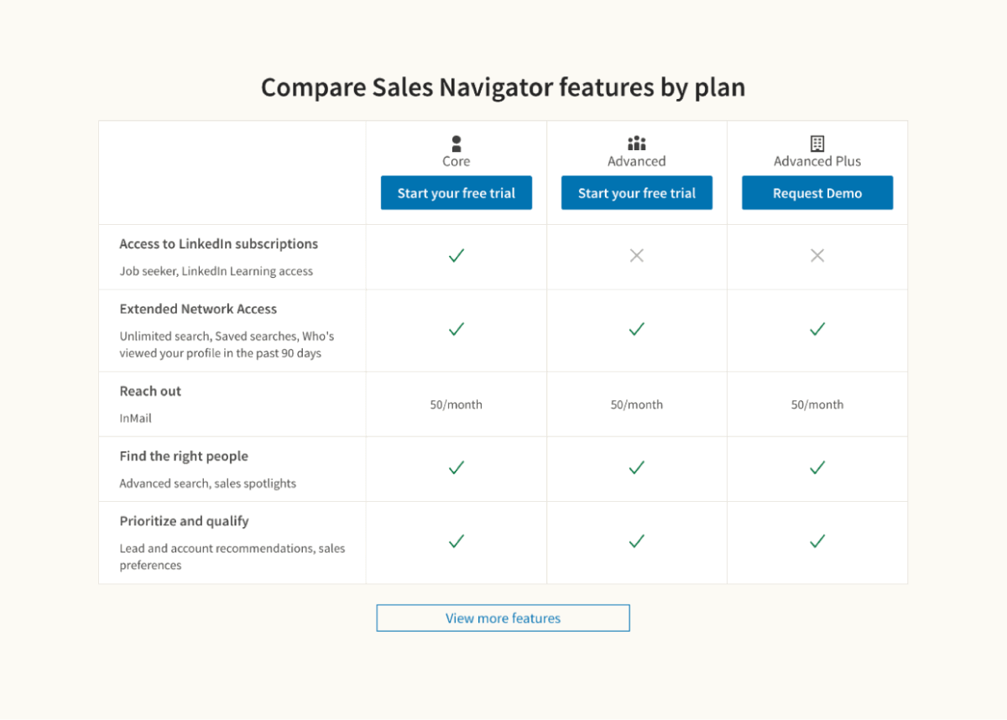
Task: Click Core checkmark for LinkedIn subscriptions access
Action: click(457, 256)
